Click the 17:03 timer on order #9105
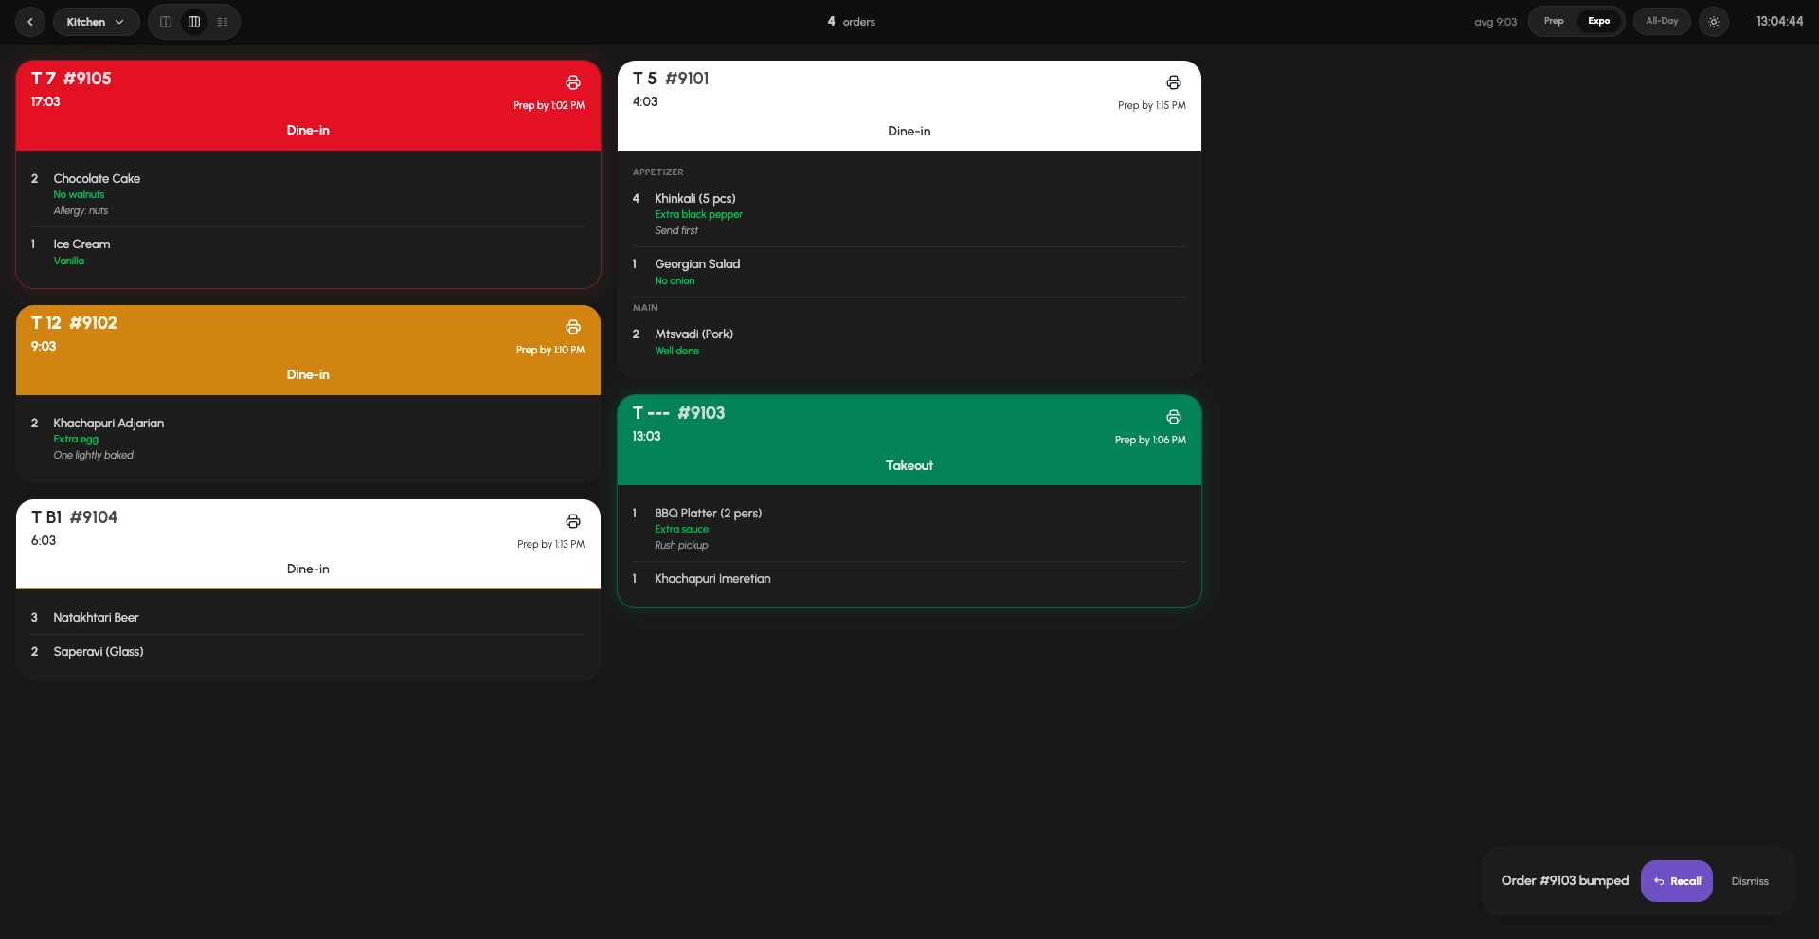This screenshot has height=939, width=1819. (x=45, y=102)
